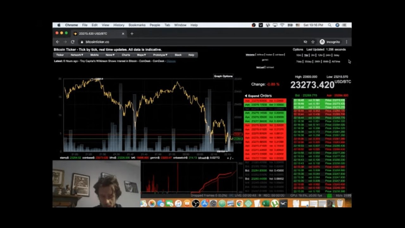This screenshot has width=405, height=228.
Task: Open Chrome's History menu
Action: point(119,25)
